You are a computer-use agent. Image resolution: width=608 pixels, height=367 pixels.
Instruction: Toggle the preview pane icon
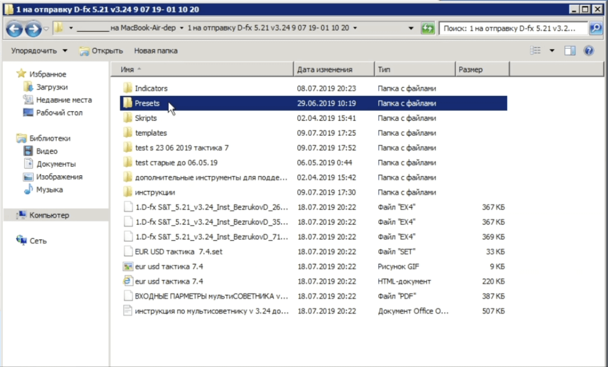[570, 51]
